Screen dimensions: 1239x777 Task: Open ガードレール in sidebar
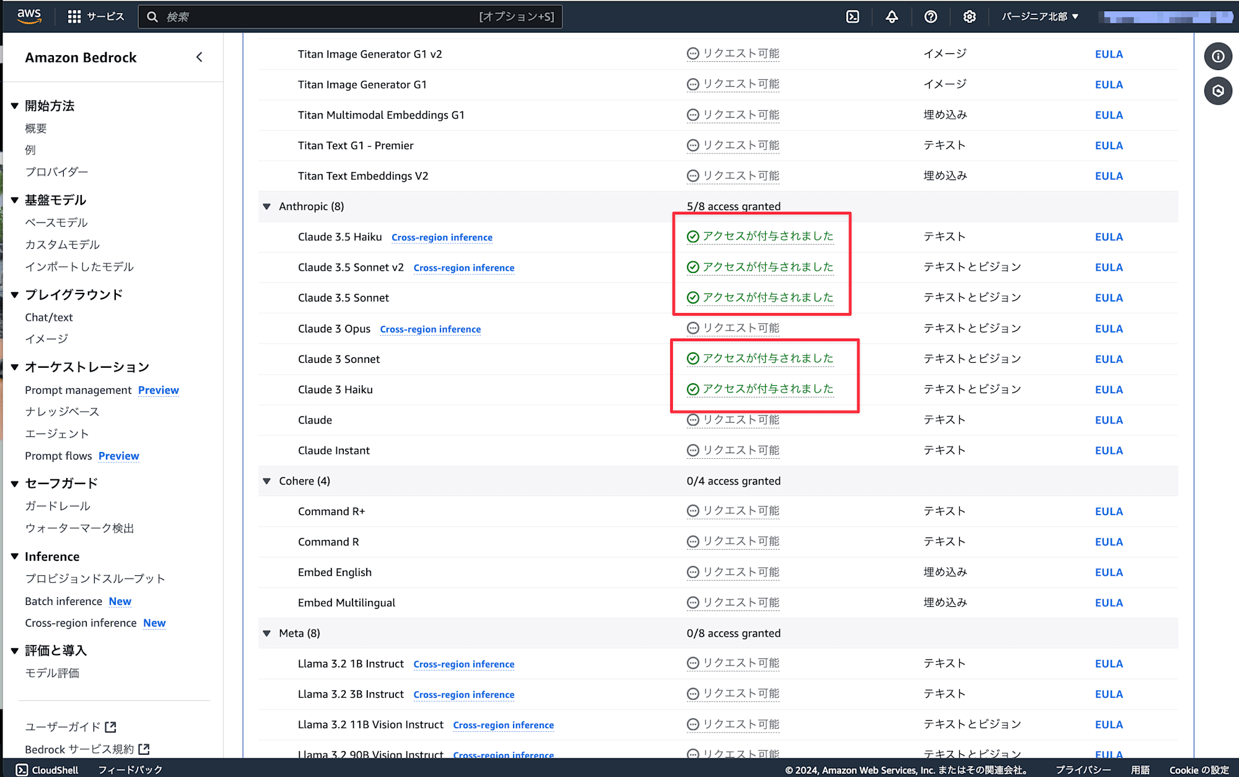[x=58, y=506]
